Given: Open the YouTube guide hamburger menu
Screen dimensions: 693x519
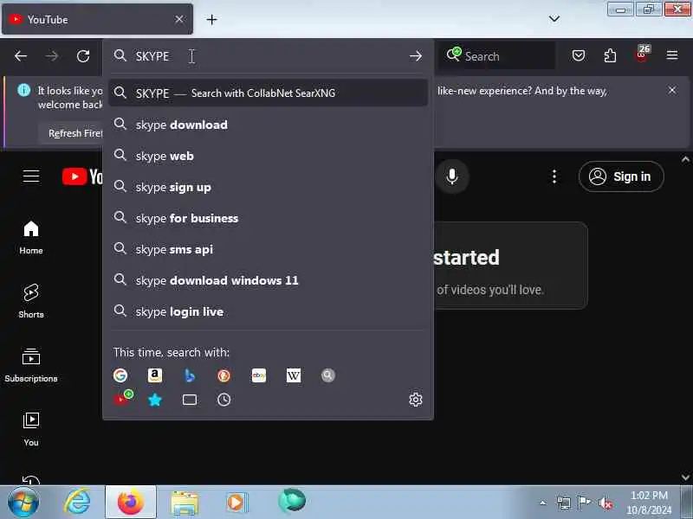Looking at the screenshot, I should pyautogui.click(x=31, y=176).
